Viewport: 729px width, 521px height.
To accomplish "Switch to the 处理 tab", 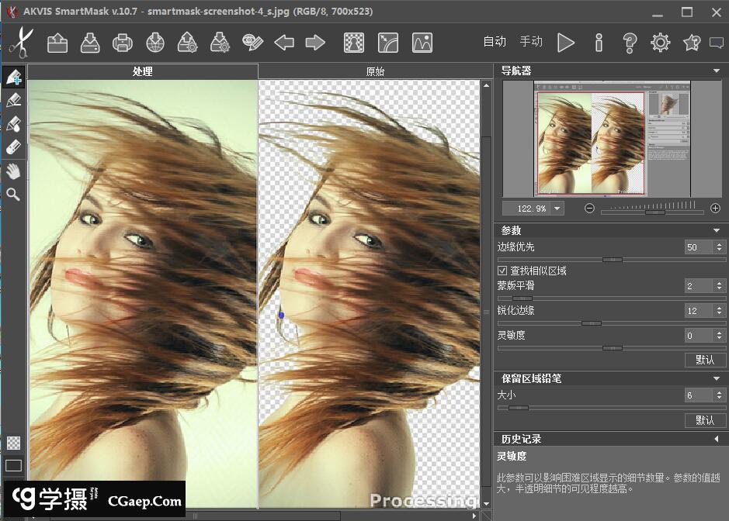I will (x=142, y=71).
